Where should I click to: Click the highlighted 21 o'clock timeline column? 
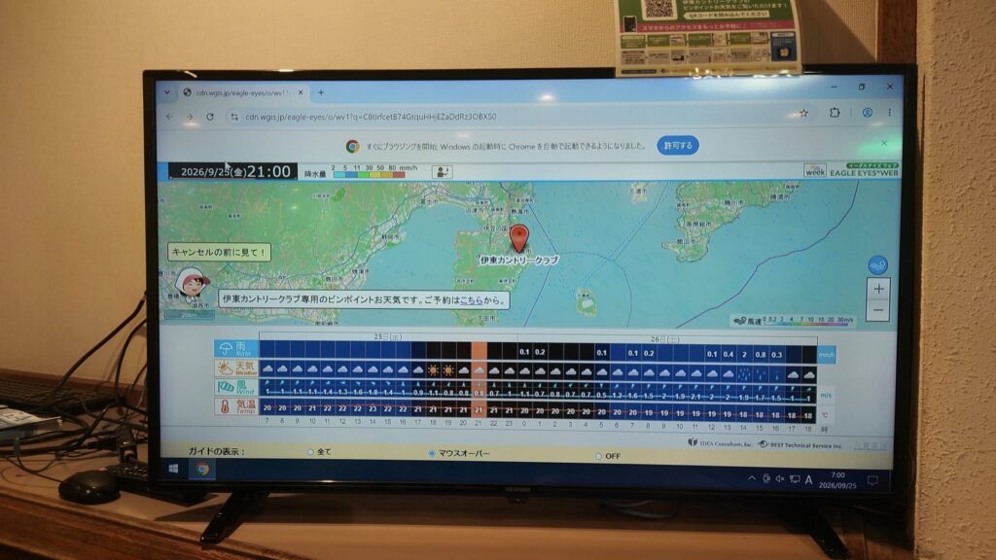tap(479, 381)
